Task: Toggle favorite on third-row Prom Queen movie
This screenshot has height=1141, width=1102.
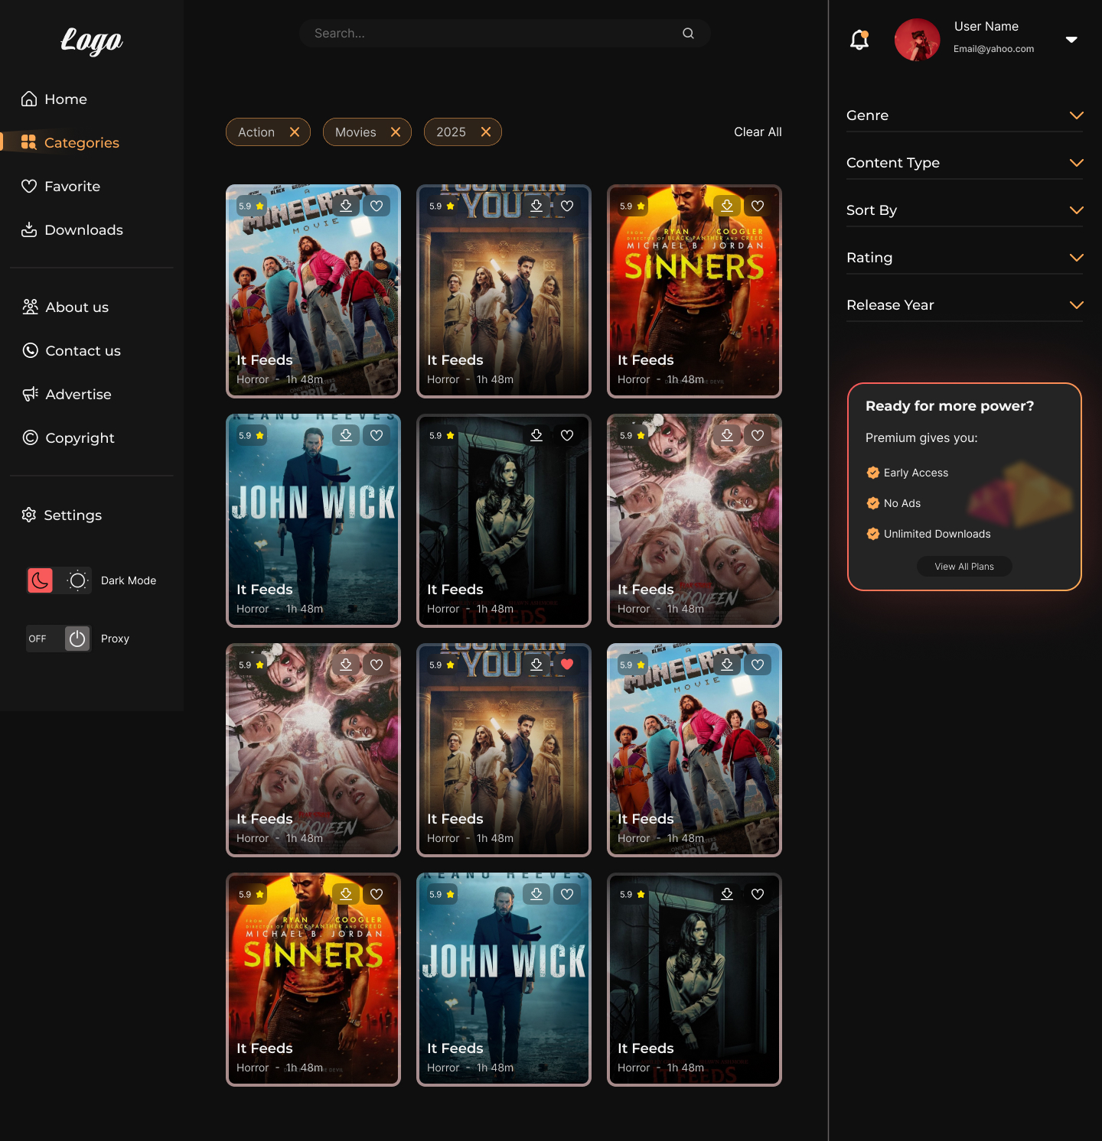Action: (x=377, y=665)
